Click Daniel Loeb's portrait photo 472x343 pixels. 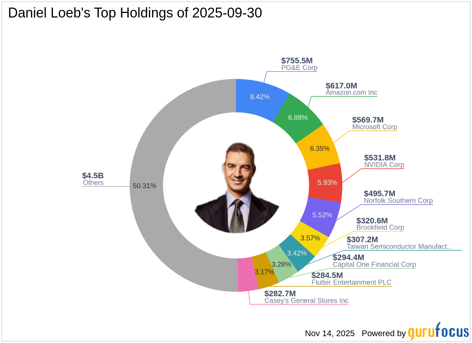tap(236, 188)
